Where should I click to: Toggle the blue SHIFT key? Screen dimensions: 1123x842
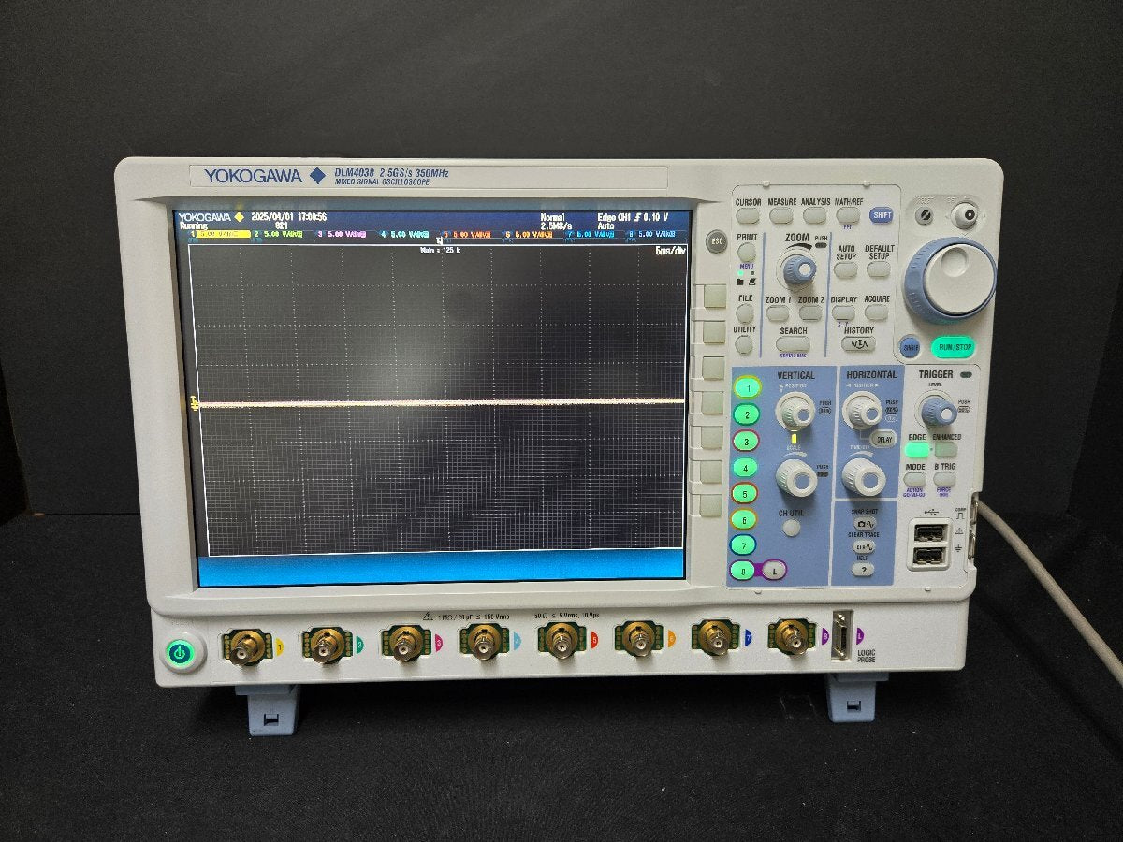click(x=882, y=215)
